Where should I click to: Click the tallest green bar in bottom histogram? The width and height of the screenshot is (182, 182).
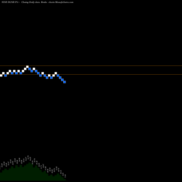coord(29,171)
